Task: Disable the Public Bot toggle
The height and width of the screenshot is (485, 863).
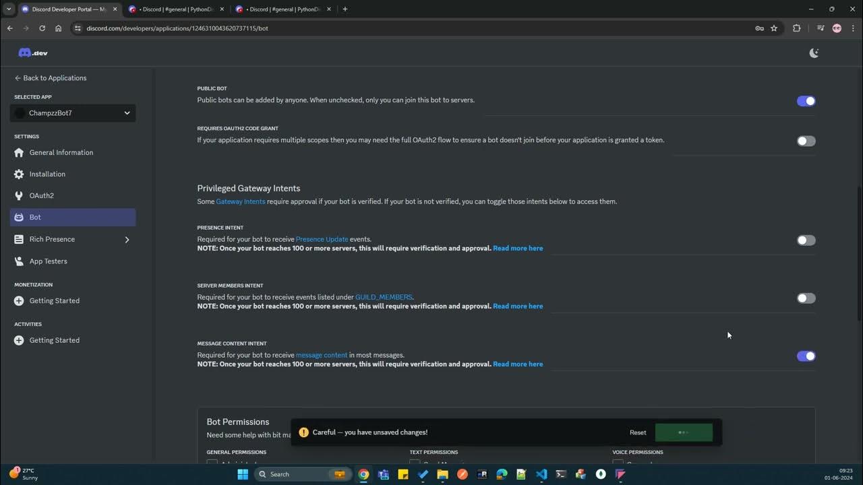Action: point(806,101)
